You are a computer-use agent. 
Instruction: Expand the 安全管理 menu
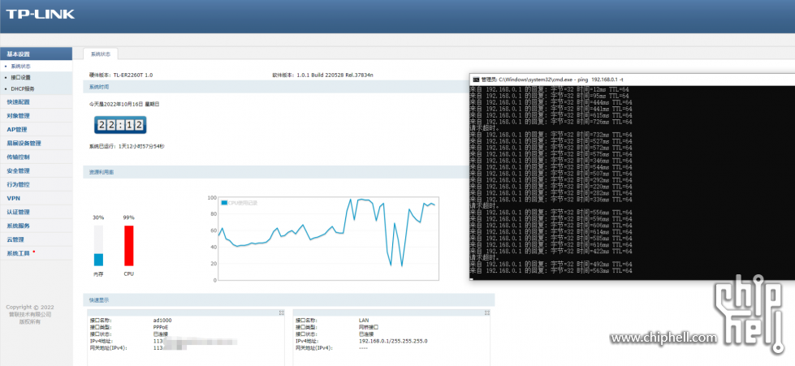[x=36, y=171]
